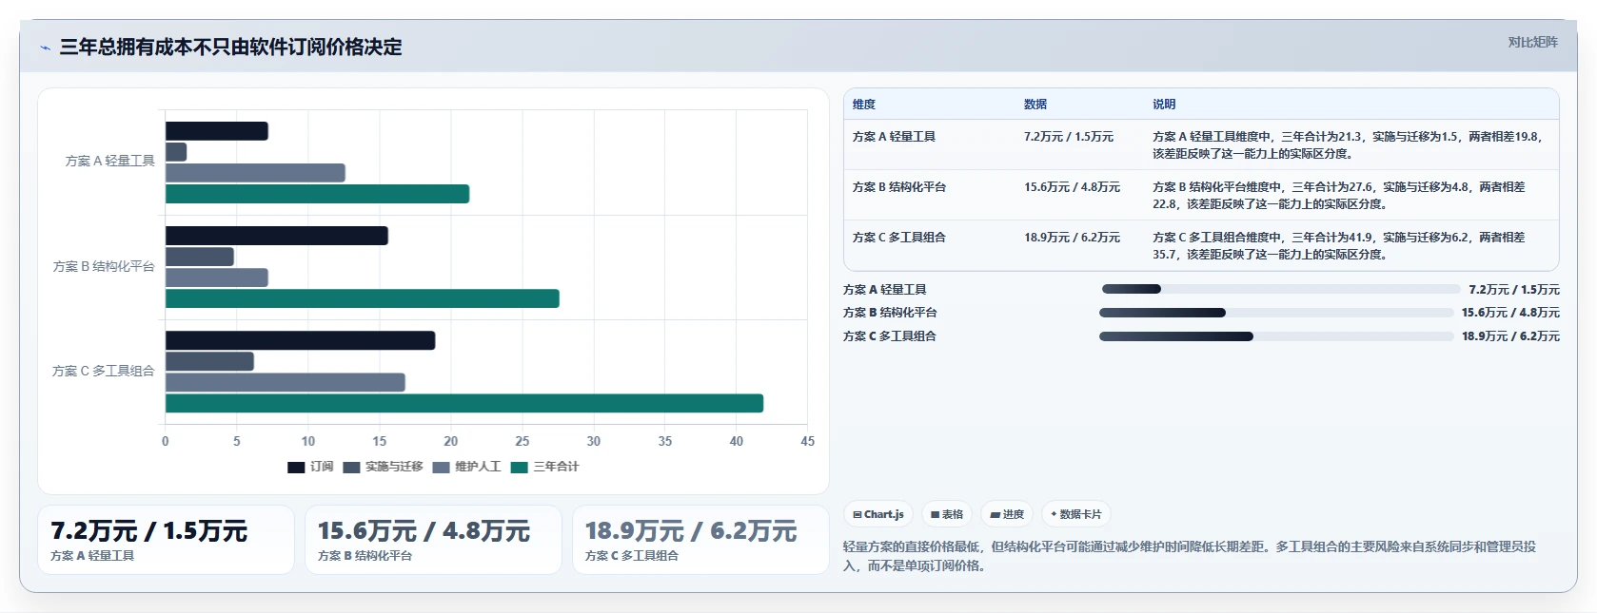This screenshot has height=613, width=1597.
Task: Click the 方案 B 结构化平台 progress bar
Action: (1276, 313)
